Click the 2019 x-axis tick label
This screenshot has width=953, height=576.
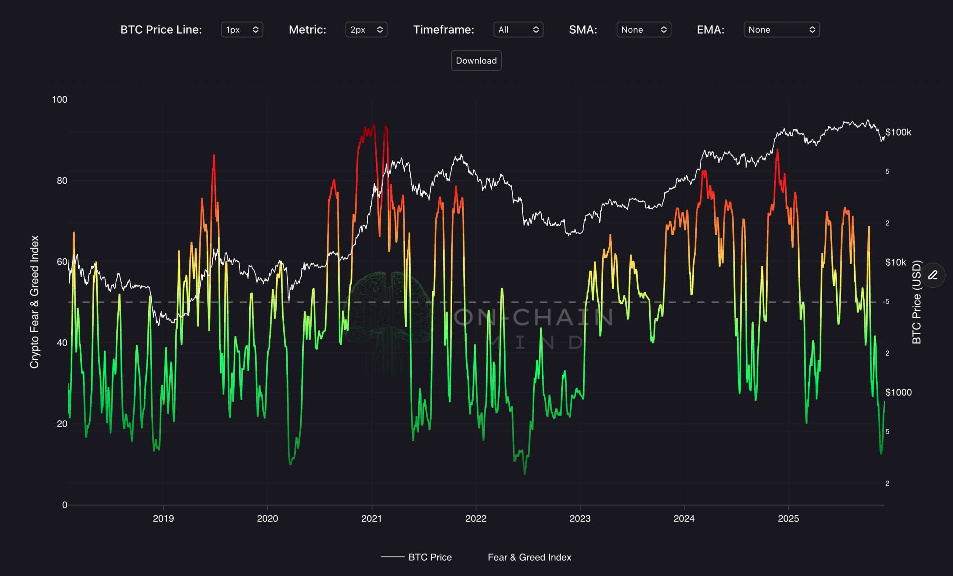point(163,519)
